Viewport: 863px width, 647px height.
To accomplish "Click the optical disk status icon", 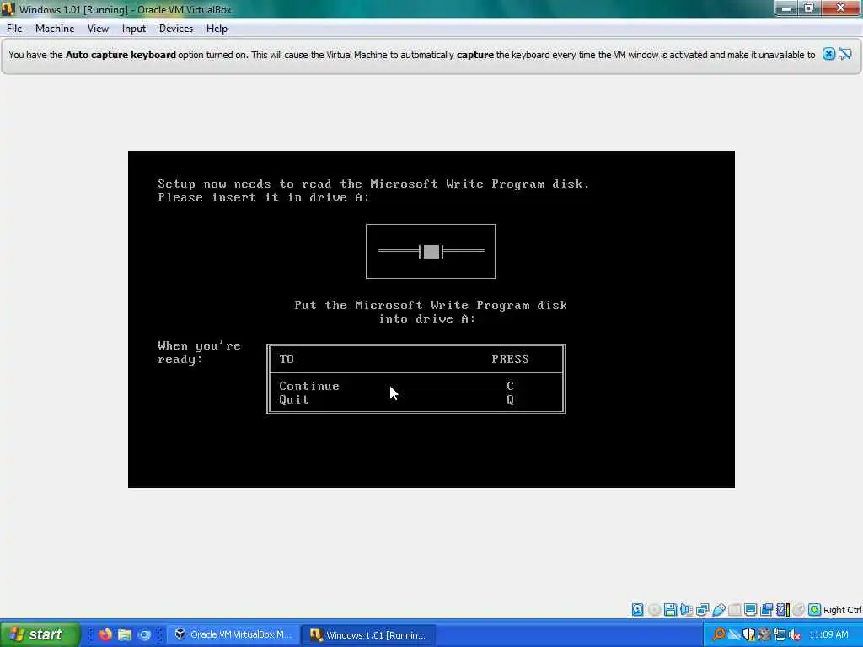I will (x=654, y=610).
